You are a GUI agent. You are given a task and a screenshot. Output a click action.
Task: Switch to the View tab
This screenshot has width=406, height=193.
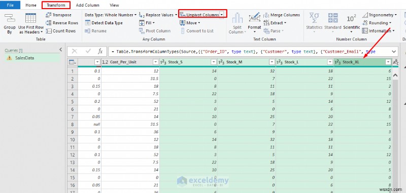(114, 5)
